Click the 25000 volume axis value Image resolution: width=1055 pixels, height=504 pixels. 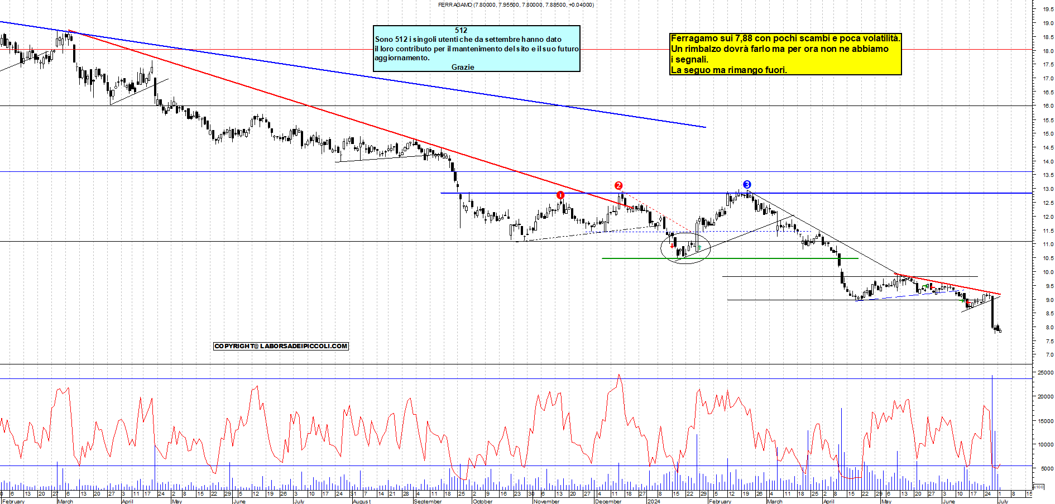1046,372
